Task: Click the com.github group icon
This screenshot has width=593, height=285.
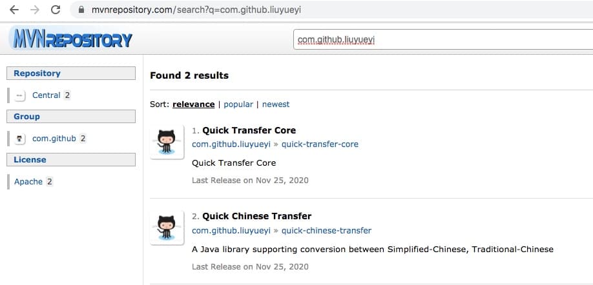Action: [x=19, y=139]
